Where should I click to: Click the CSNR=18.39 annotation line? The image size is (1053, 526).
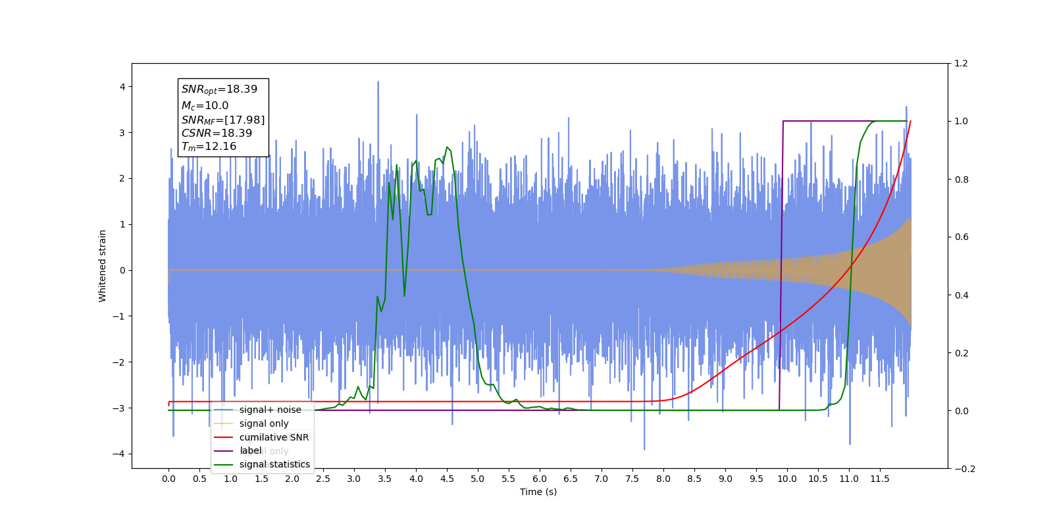[x=217, y=133]
